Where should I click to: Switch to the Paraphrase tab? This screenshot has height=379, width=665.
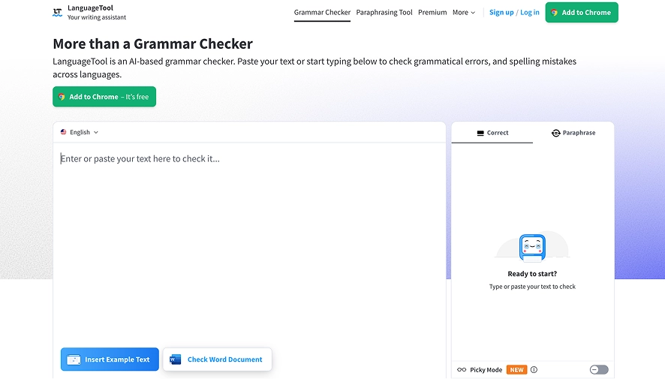pos(573,133)
